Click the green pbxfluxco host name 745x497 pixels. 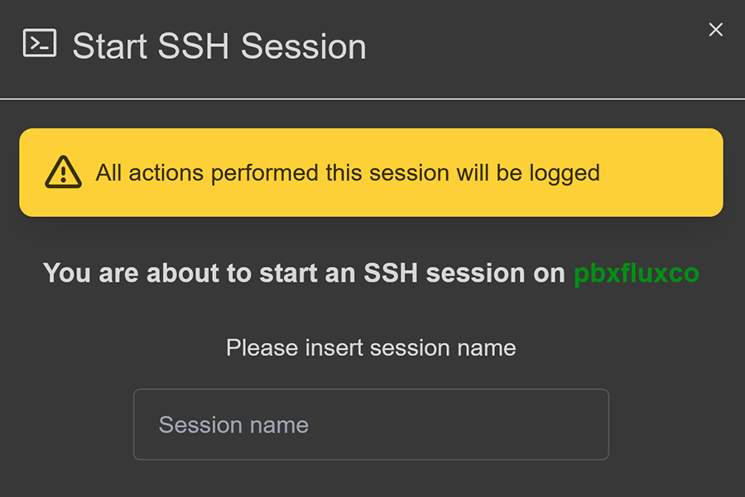click(637, 273)
